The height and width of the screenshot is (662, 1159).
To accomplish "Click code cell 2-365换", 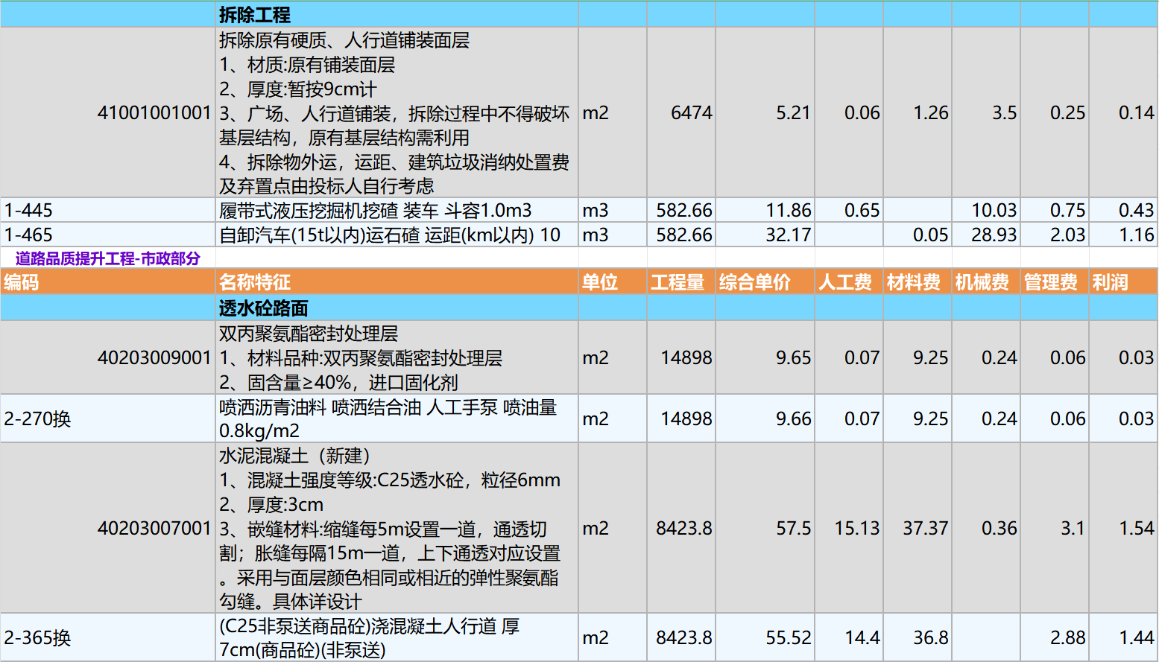I will (108, 637).
